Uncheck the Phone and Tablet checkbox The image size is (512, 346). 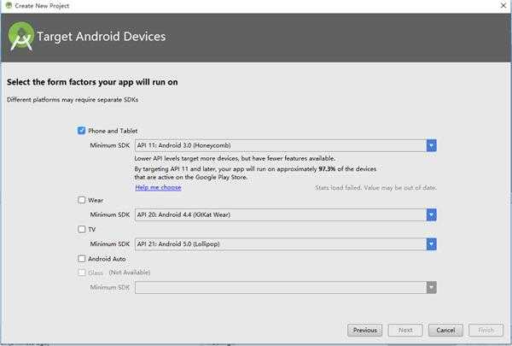click(x=82, y=131)
